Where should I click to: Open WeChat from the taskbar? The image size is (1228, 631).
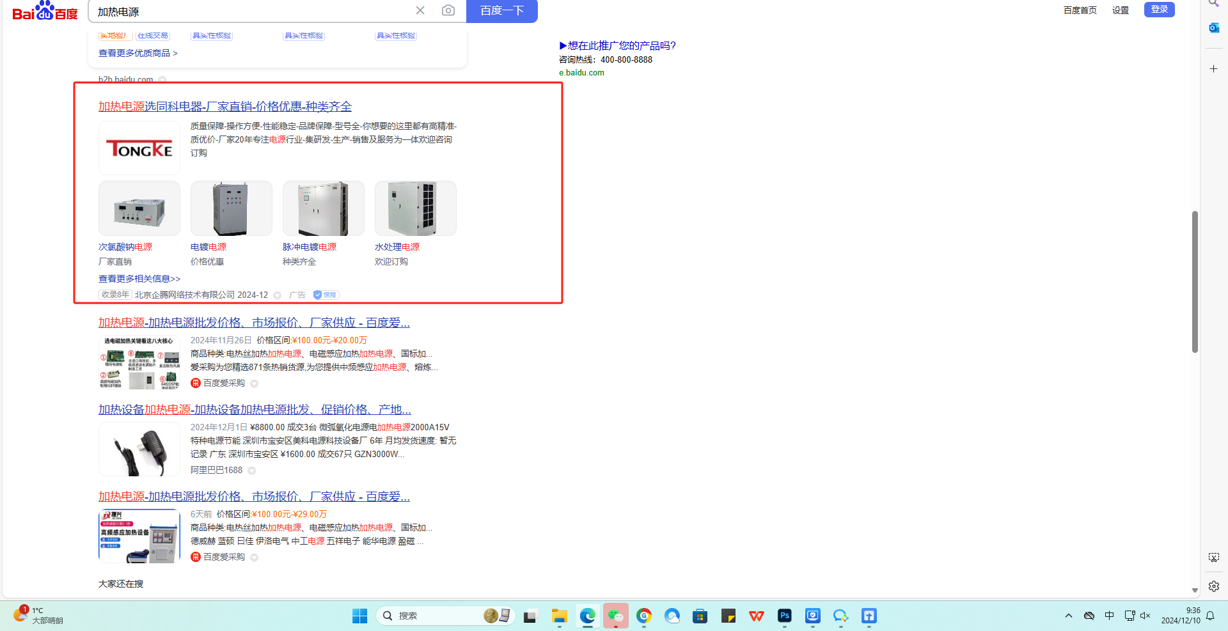(615, 616)
